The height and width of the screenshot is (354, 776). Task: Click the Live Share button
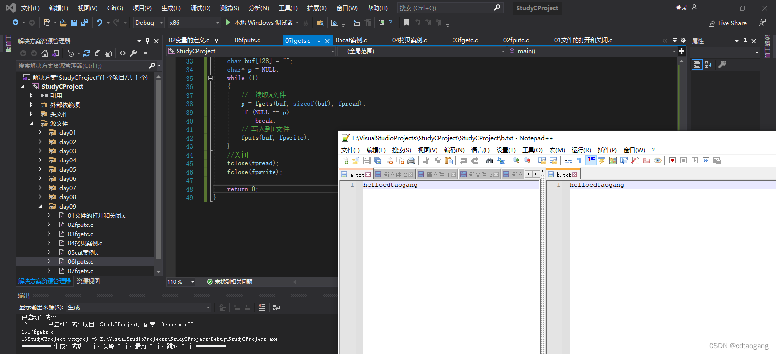[727, 23]
